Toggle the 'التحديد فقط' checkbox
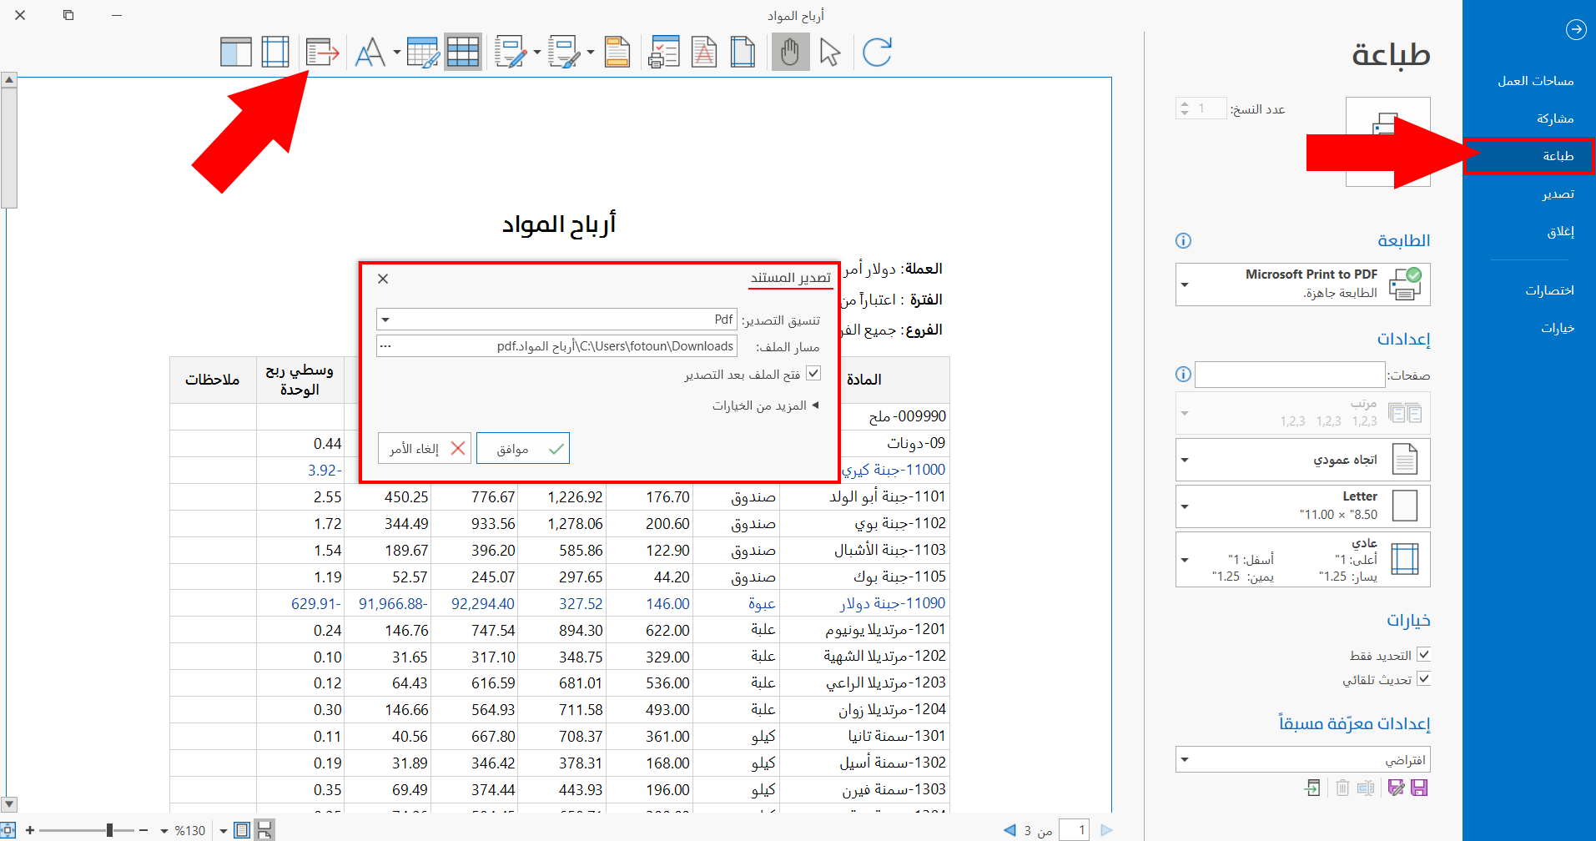1596x841 pixels. coord(1423,655)
